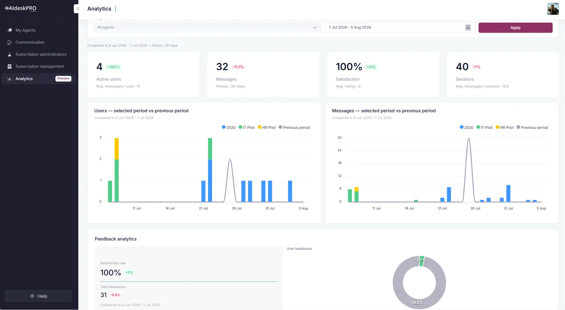Image resolution: width=565 pixels, height=310 pixels.
Task: Click the -7% change badge
Action: (477, 67)
